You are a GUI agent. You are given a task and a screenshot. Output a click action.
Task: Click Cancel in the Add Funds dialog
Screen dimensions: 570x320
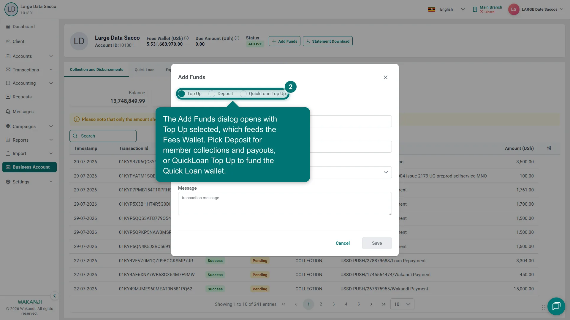pos(343,243)
